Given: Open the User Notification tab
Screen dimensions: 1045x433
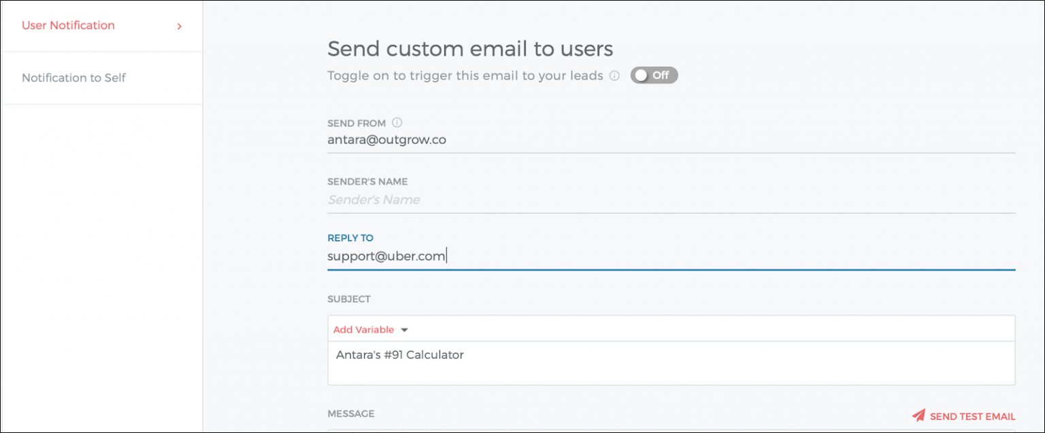Looking at the screenshot, I should tap(68, 26).
